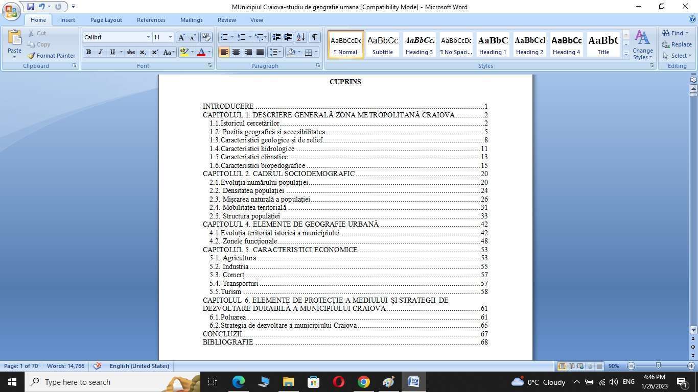The width and height of the screenshot is (698, 392).
Task: Toggle Bold formatting
Action: click(x=88, y=52)
